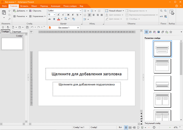Click the star favorites icon in sidebar

click(171, 32)
